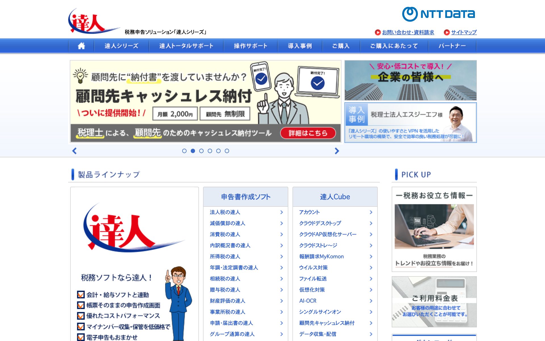Open 贈与税の達人 link
Image resolution: width=545 pixels, height=341 pixels.
click(225, 290)
